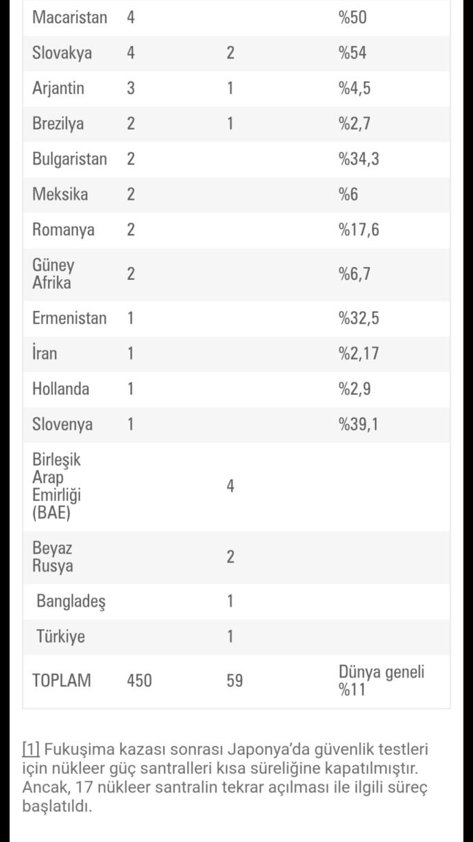
Task: Select the Slovakya row label
Action: point(62,53)
